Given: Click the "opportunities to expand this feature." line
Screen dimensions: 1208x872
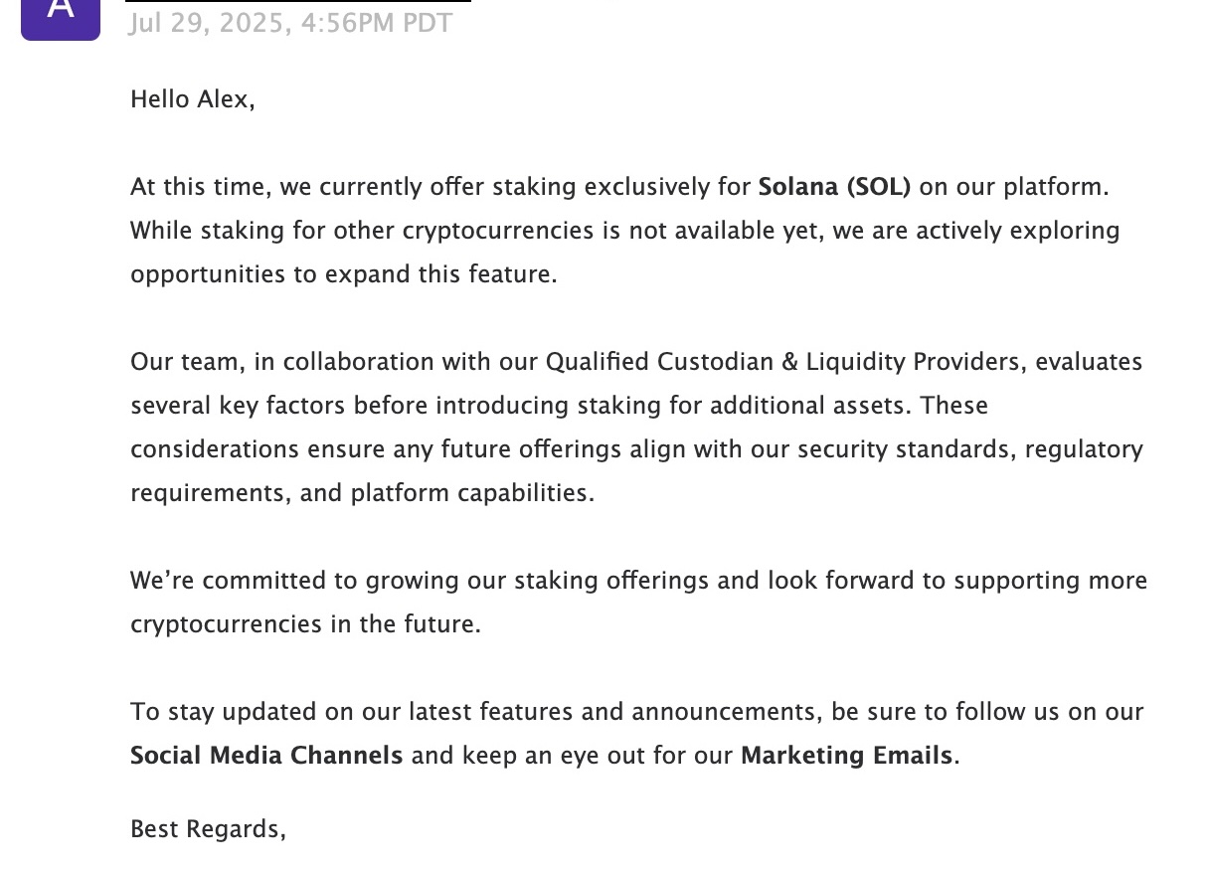Looking at the screenshot, I should tap(344, 274).
